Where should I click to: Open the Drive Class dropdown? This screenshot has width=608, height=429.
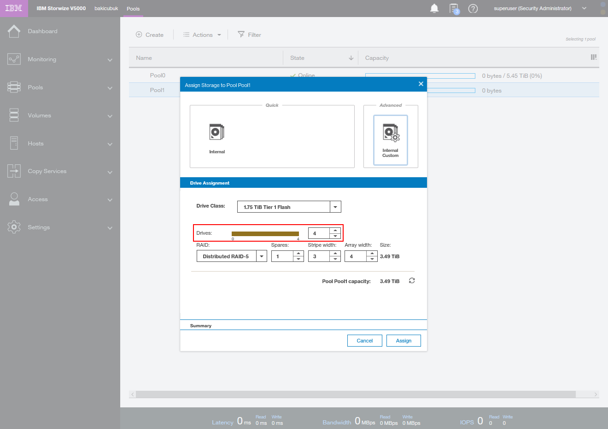(x=335, y=207)
